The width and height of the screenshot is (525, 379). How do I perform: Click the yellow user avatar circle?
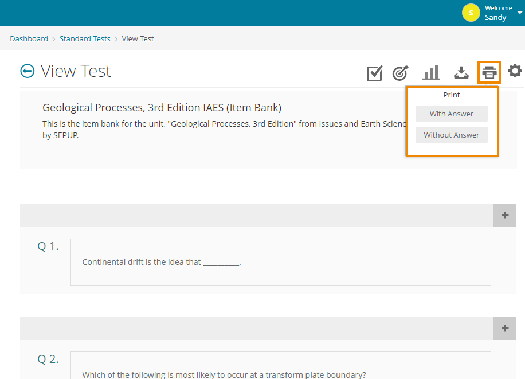coord(471,13)
